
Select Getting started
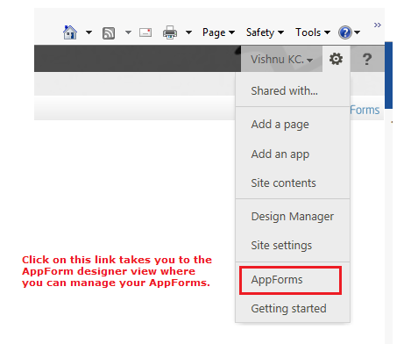coord(293,309)
